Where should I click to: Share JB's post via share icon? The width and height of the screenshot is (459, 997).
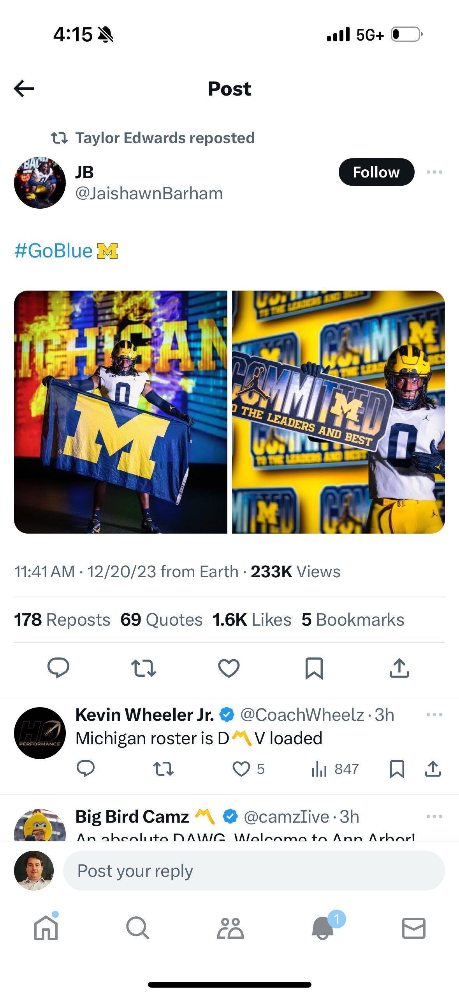(399, 668)
